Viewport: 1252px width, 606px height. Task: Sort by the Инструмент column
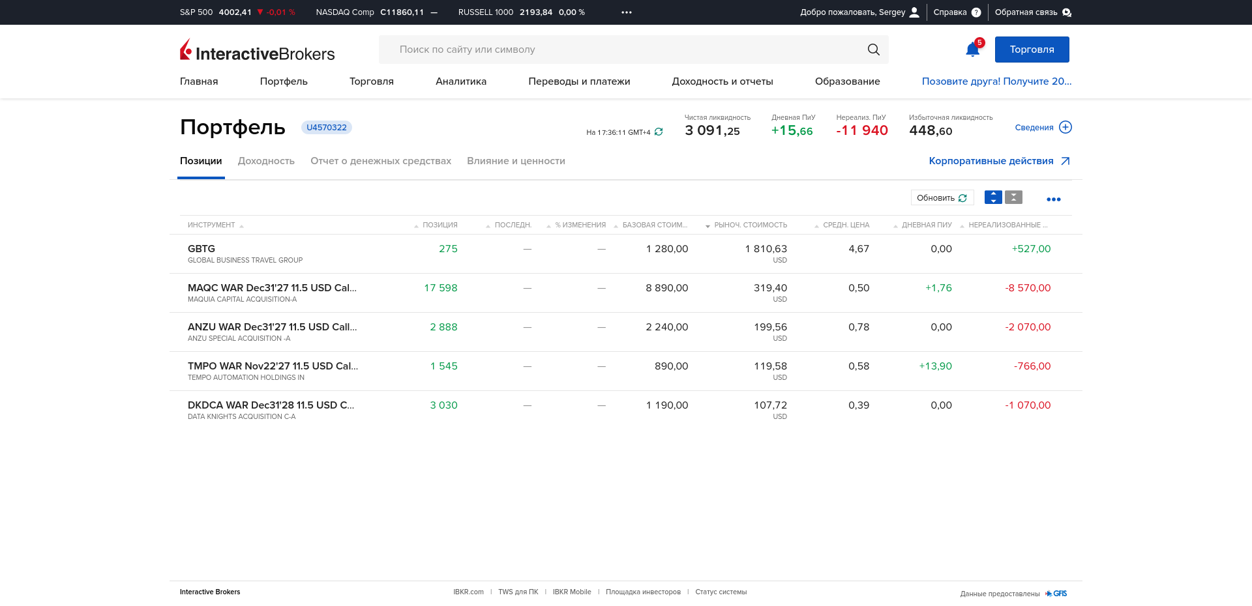[x=211, y=225]
